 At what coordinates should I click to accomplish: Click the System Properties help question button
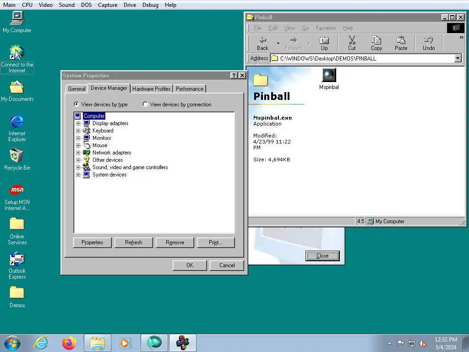[234, 76]
